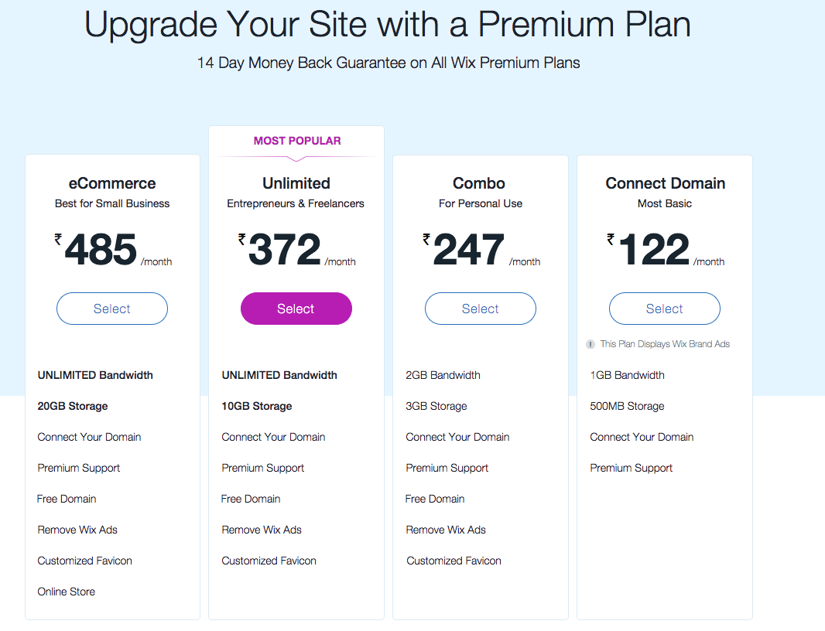The height and width of the screenshot is (631, 825).
Task: Select the Unlimited plan
Action: point(296,309)
